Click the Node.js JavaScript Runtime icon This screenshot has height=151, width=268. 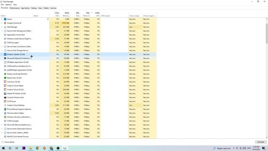pyautogui.click(x=5, y=74)
